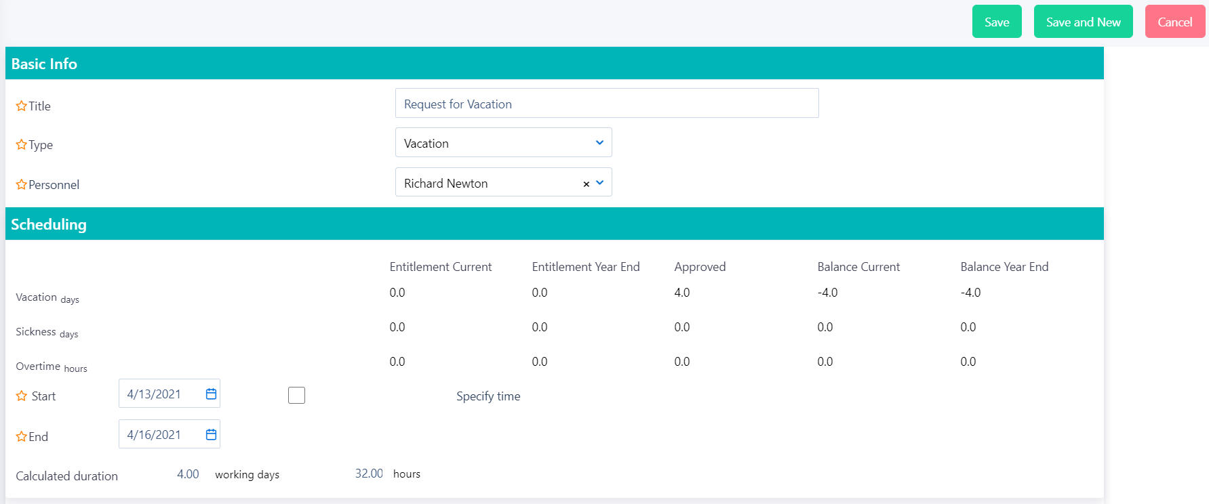
Task: Click the Start date field 4/13/2021
Action: 169,394
